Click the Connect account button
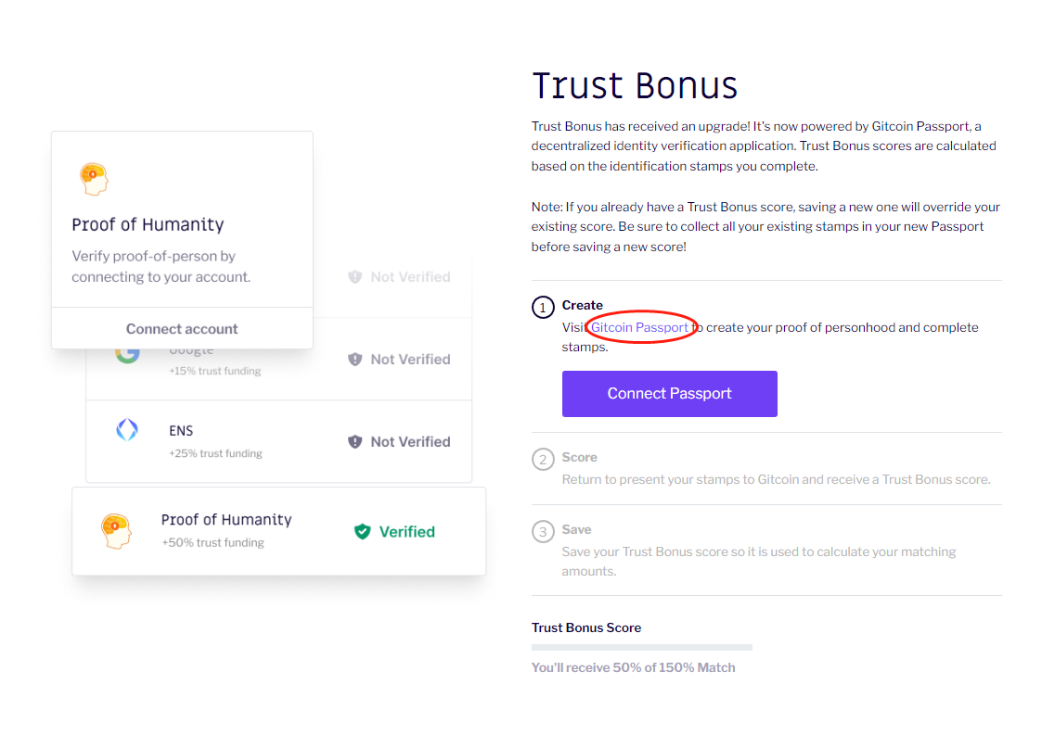 [x=182, y=329]
